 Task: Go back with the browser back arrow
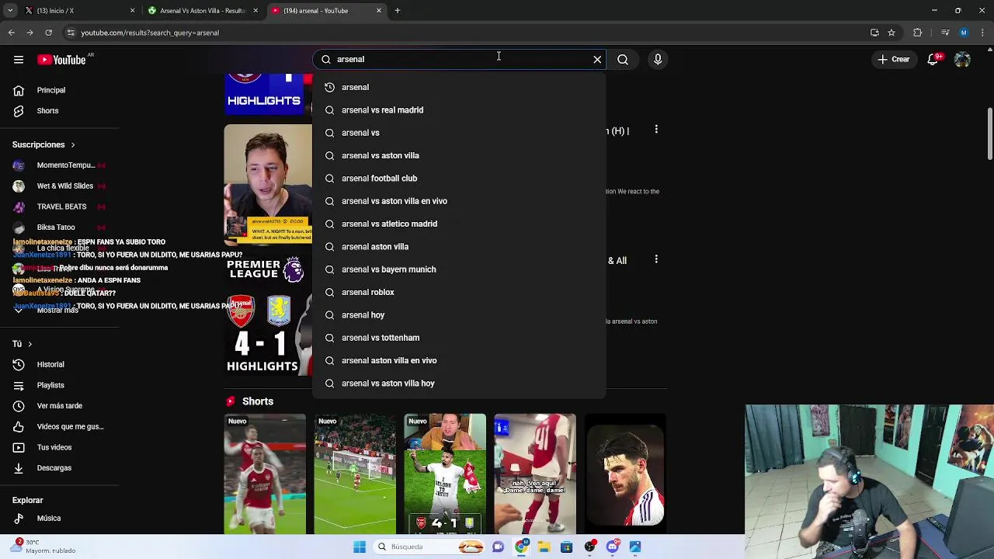point(11,33)
